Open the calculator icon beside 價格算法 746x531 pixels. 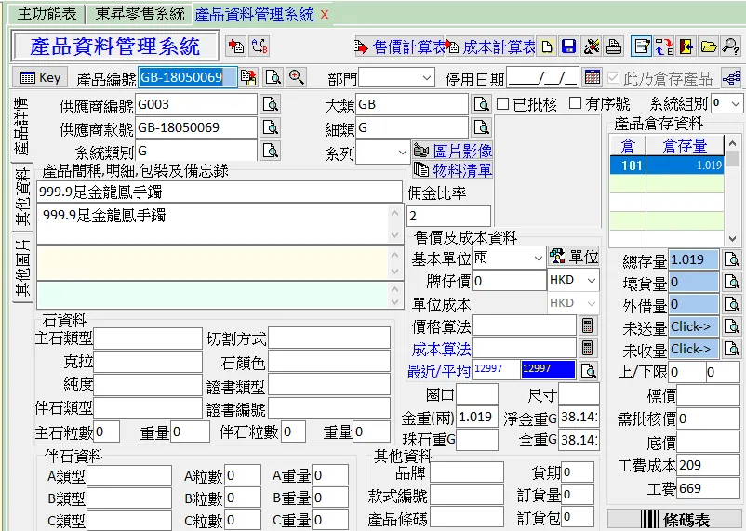coord(588,325)
